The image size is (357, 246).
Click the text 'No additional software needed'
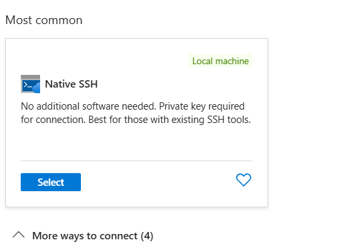click(x=88, y=106)
